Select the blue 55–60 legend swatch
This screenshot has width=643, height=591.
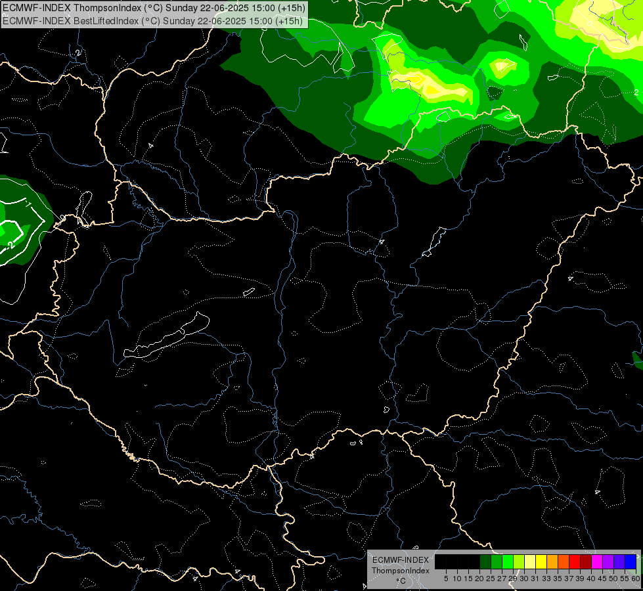[631, 561]
